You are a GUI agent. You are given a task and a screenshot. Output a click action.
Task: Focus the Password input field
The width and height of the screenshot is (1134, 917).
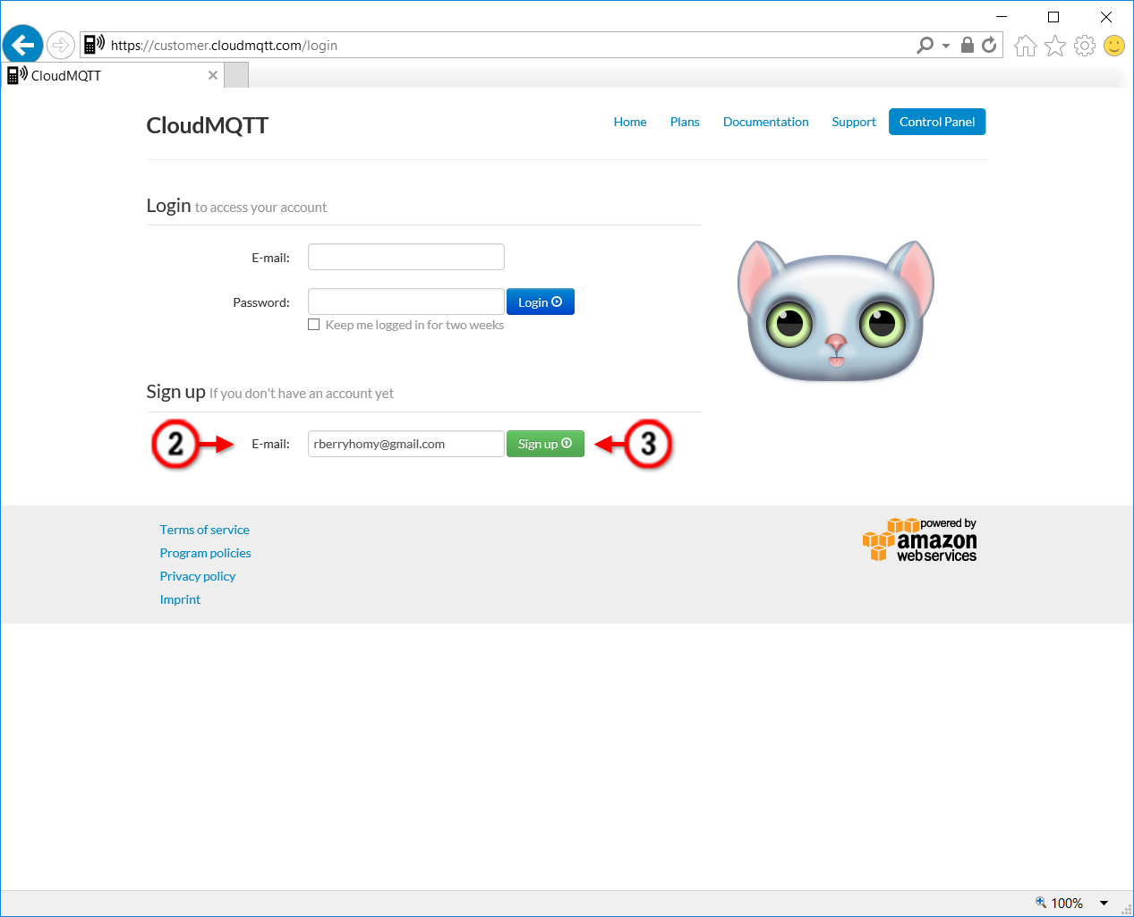tap(406, 301)
